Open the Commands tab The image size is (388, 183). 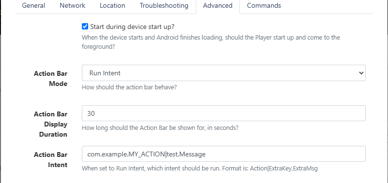coord(264,6)
